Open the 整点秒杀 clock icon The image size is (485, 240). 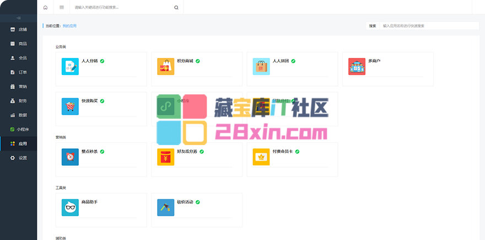pyautogui.click(x=70, y=157)
